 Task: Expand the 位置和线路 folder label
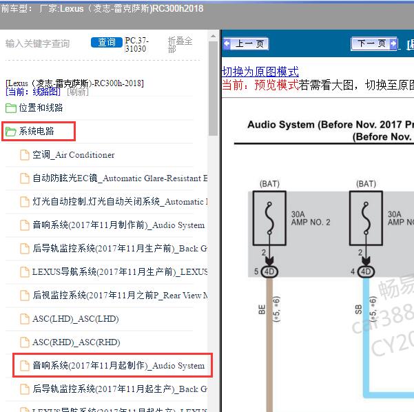point(41,107)
